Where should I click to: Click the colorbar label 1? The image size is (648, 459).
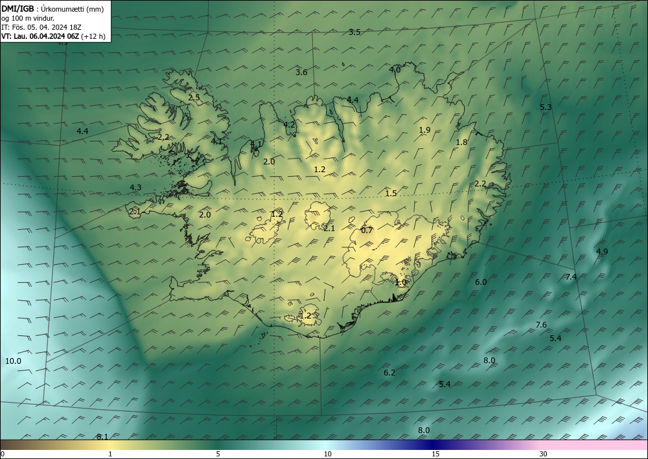110,454
